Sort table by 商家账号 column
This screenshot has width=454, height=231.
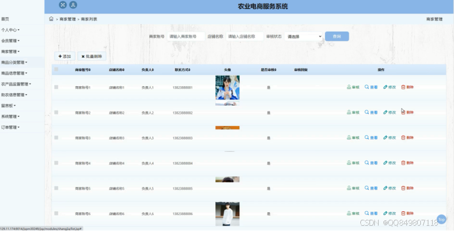[83, 70]
